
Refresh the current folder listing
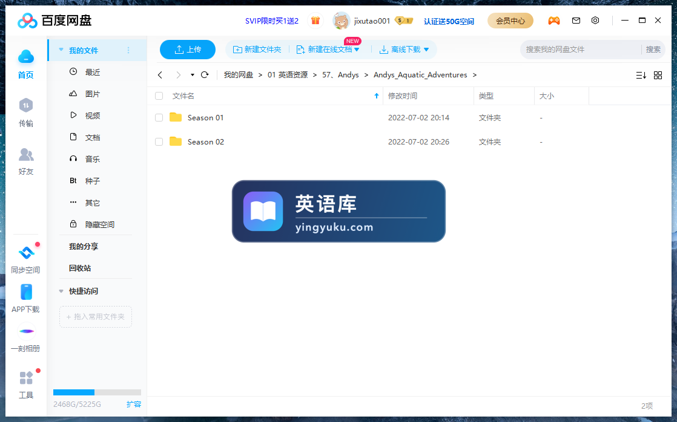click(205, 74)
